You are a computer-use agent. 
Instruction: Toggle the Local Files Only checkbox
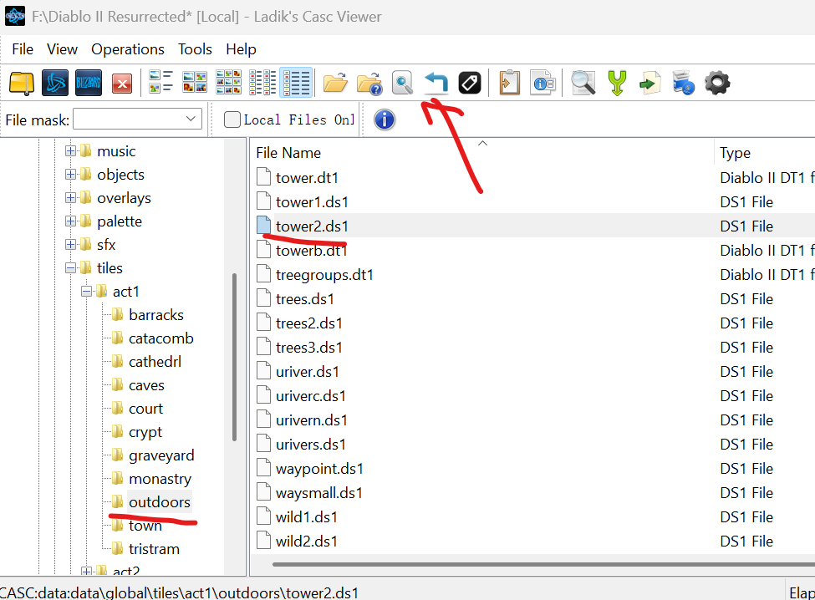pyautogui.click(x=232, y=120)
